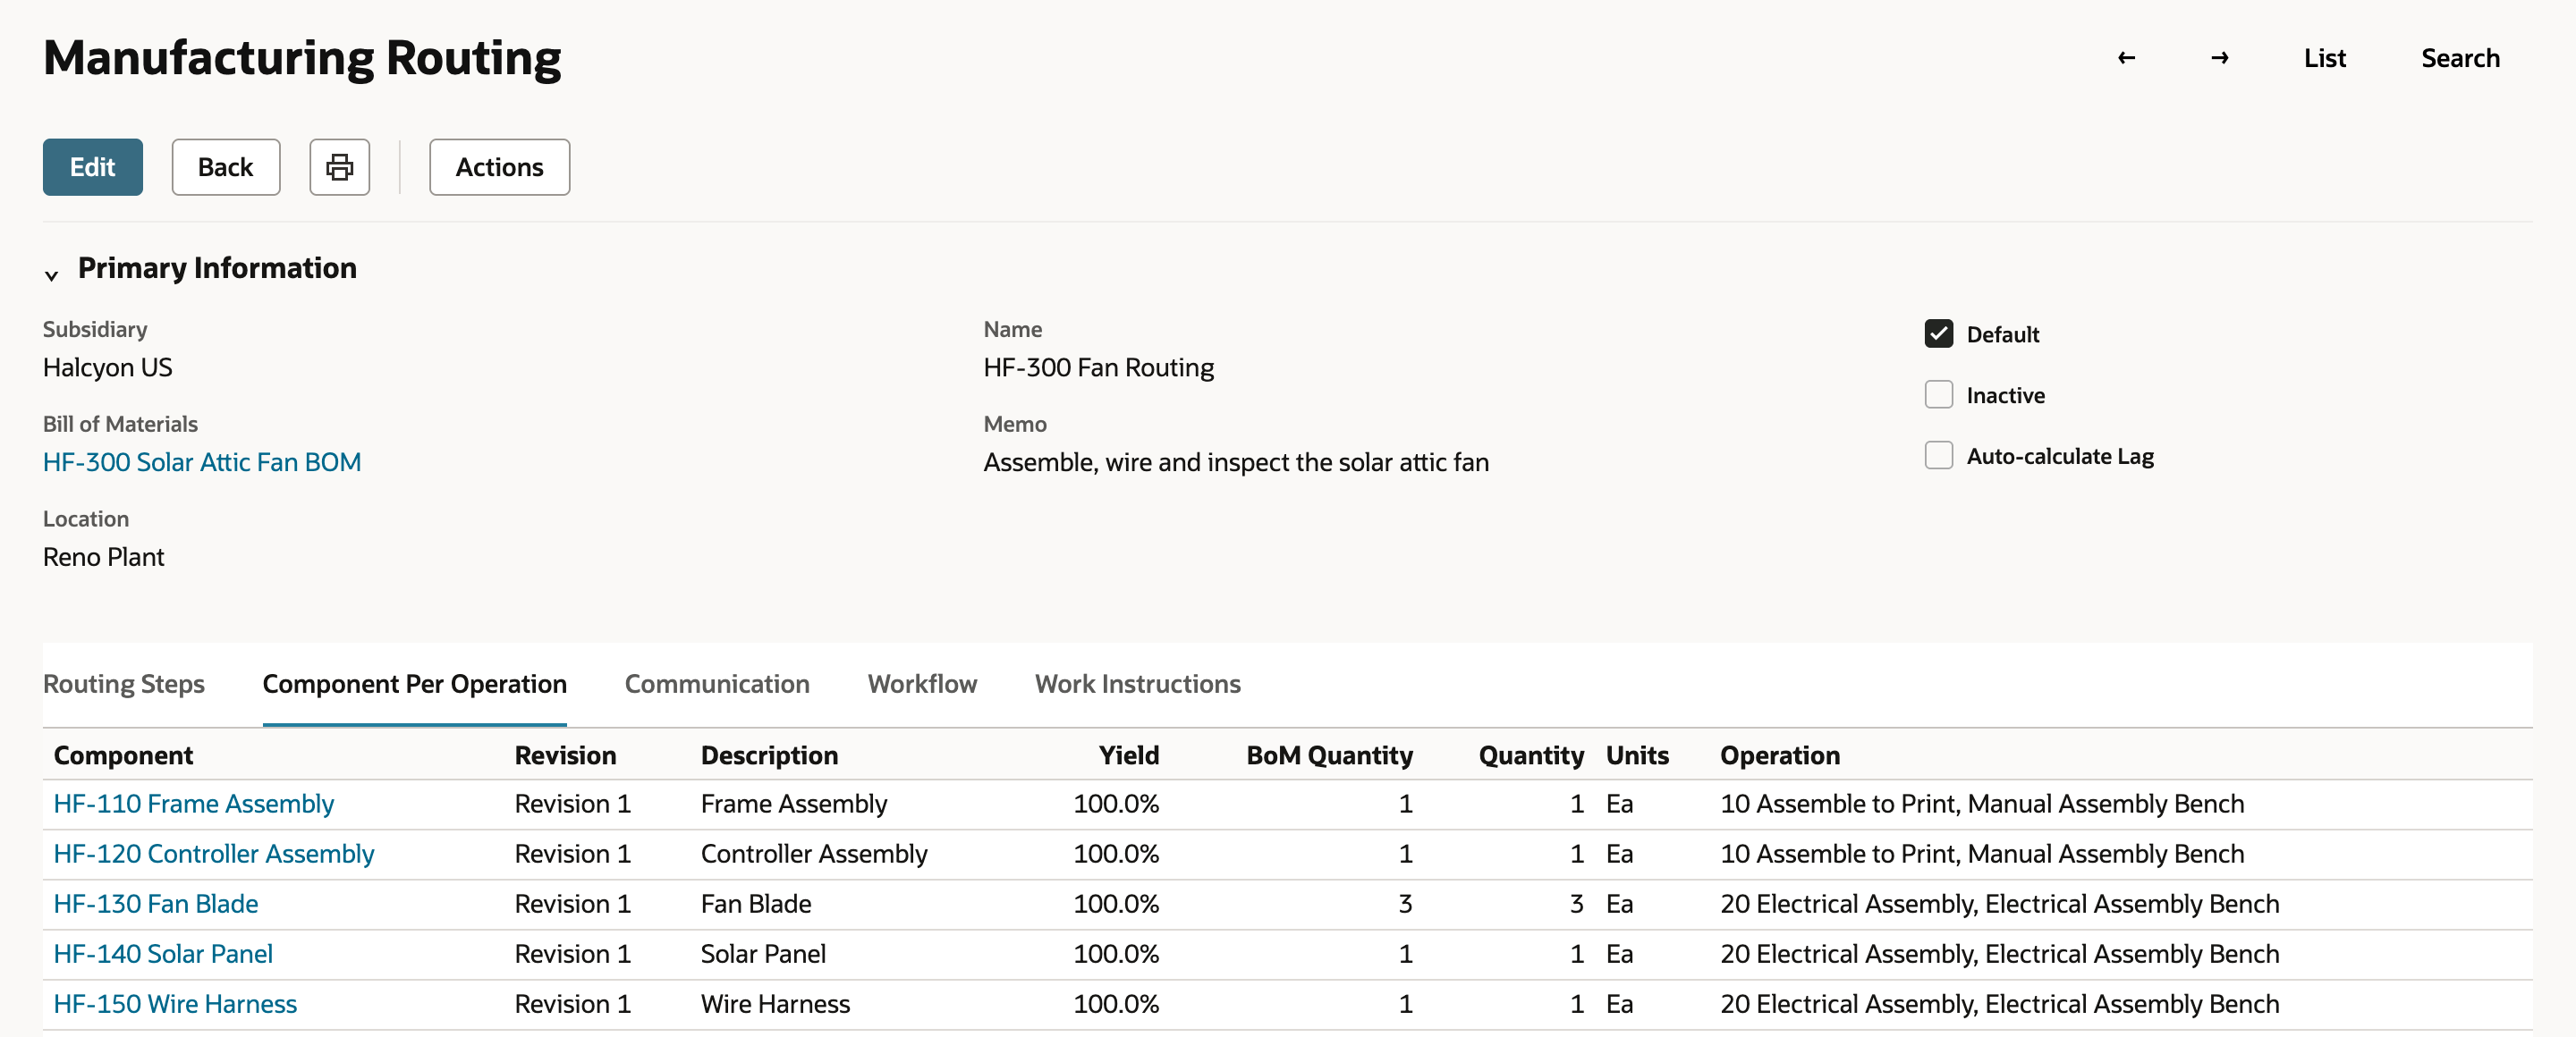Click the memo text about solar attic fan
Image resolution: width=2576 pixels, height=1037 pixels.
pyautogui.click(x=1235, y=462)
